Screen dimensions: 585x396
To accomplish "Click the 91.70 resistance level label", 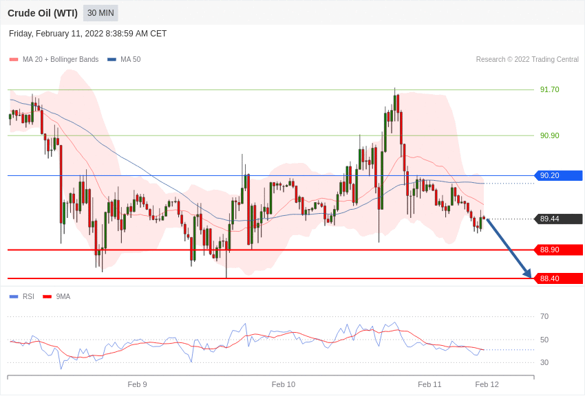I will (x=550, y=89).
